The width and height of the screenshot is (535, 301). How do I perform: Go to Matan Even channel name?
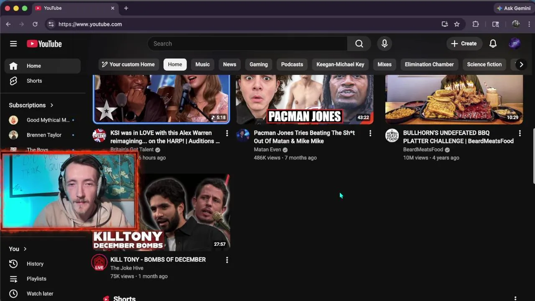pos(267,150)
